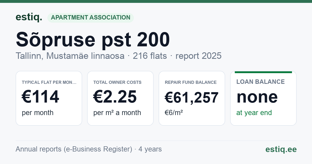Click the REPAIR FUND BALANCE label

pos(191,82)
